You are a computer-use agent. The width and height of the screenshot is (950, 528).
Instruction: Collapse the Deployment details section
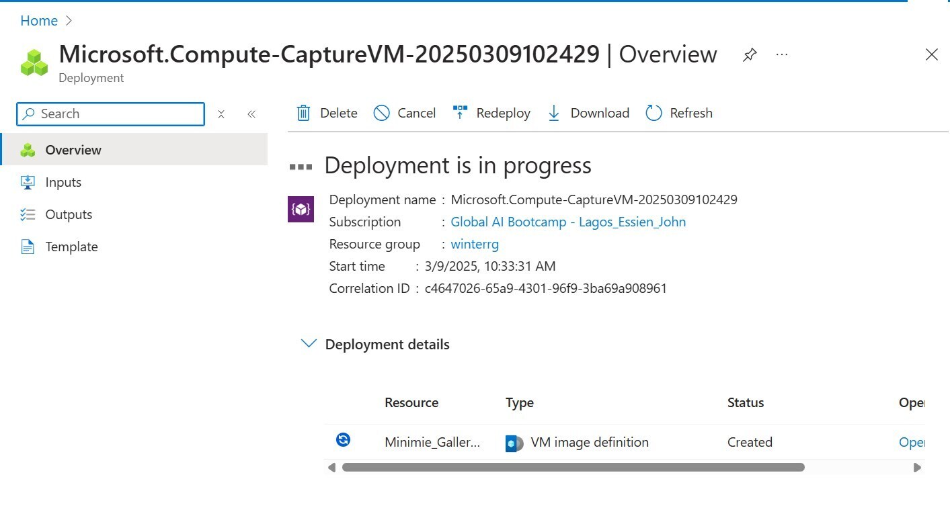click(x=309, y=344)
